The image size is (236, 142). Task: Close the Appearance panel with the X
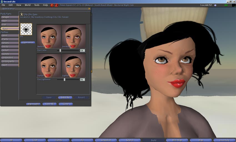coord(89,9)
